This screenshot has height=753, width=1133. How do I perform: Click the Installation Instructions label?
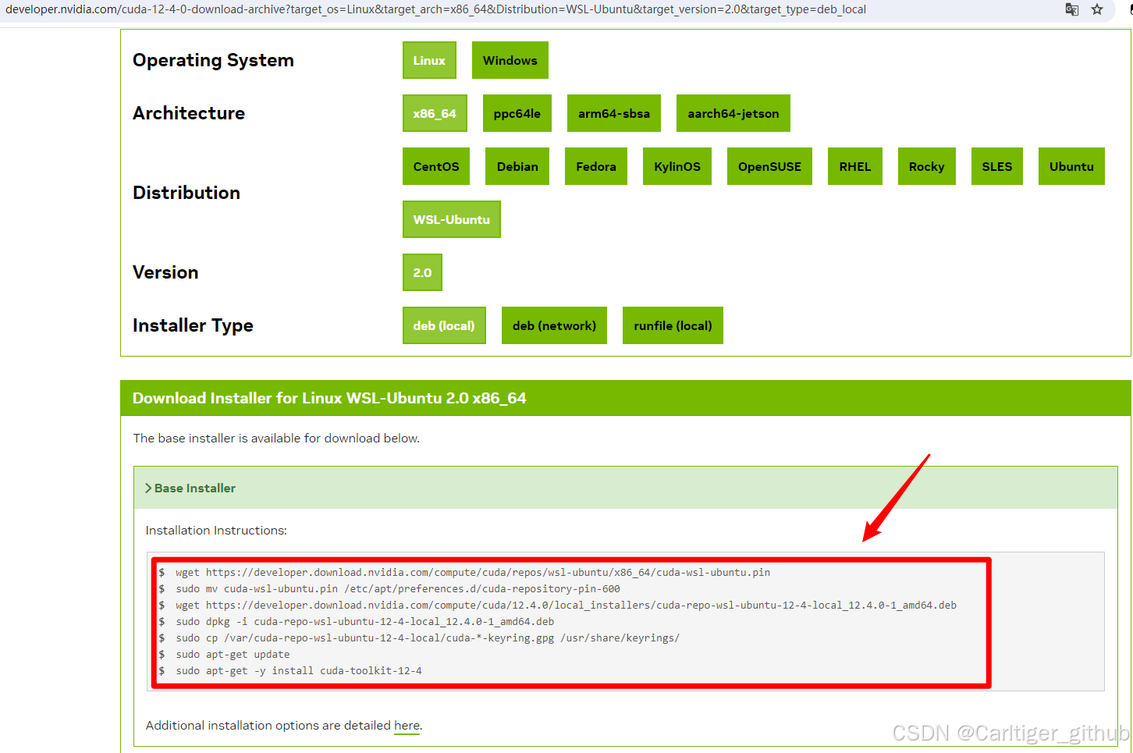(216, 531)
